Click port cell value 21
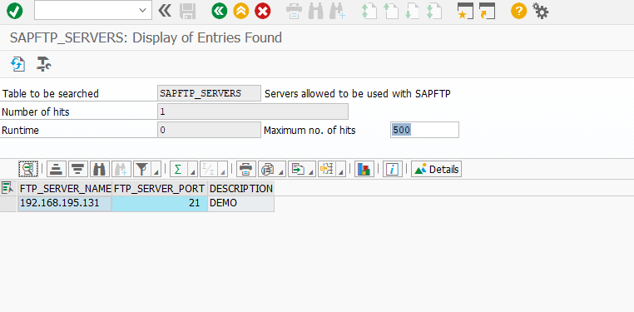The width and height of the screenshot is (634, 312). pyautogui.click(x=160, y=203)
